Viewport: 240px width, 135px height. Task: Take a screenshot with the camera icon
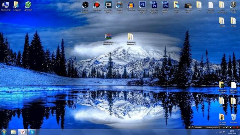coord(227,127)
